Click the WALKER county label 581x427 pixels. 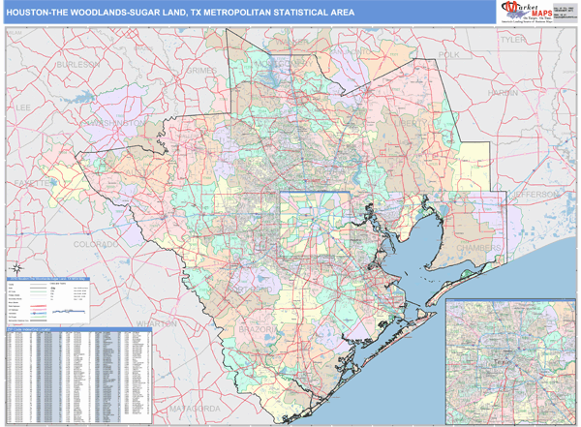[292, 42]
